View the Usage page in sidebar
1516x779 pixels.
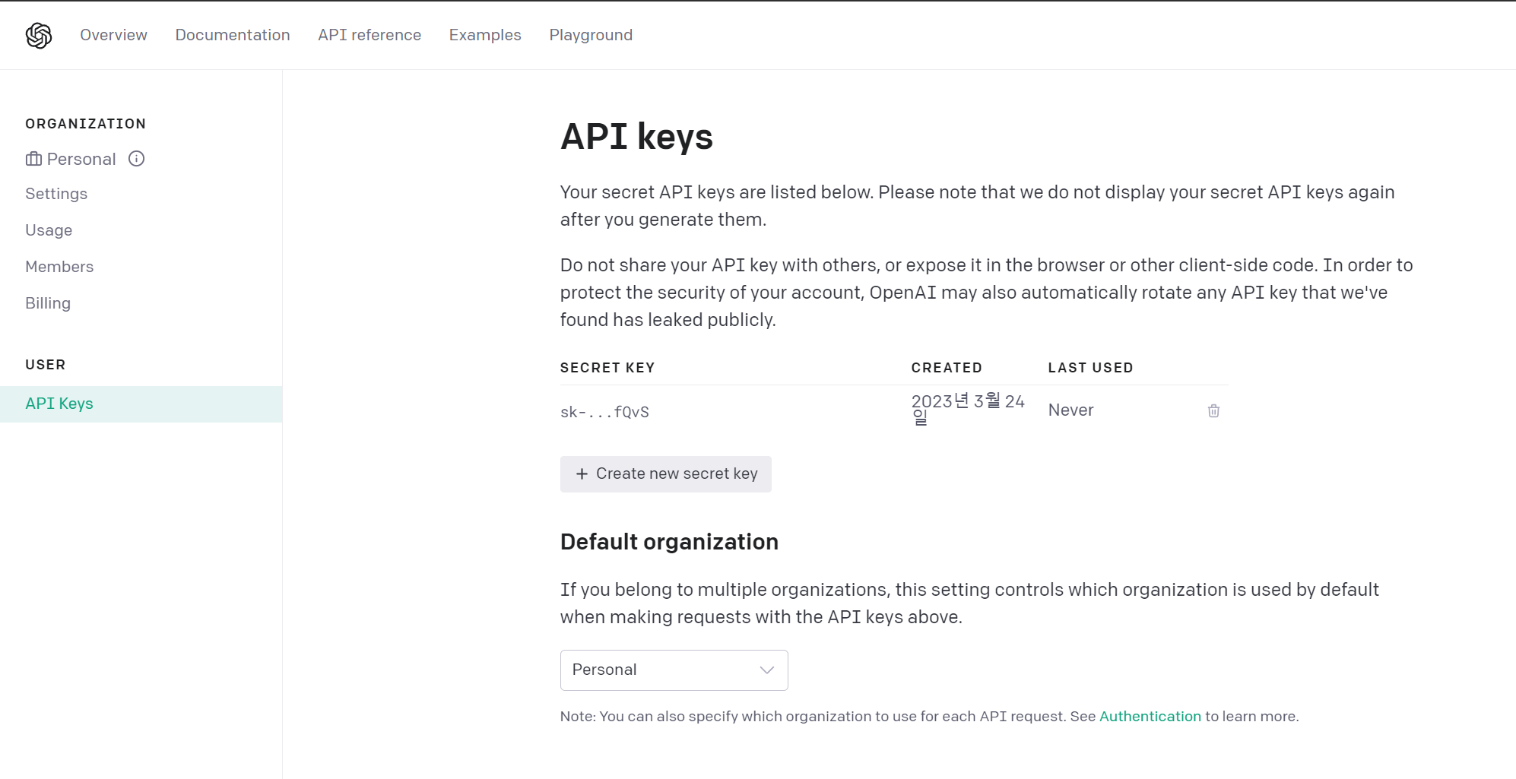49,230
